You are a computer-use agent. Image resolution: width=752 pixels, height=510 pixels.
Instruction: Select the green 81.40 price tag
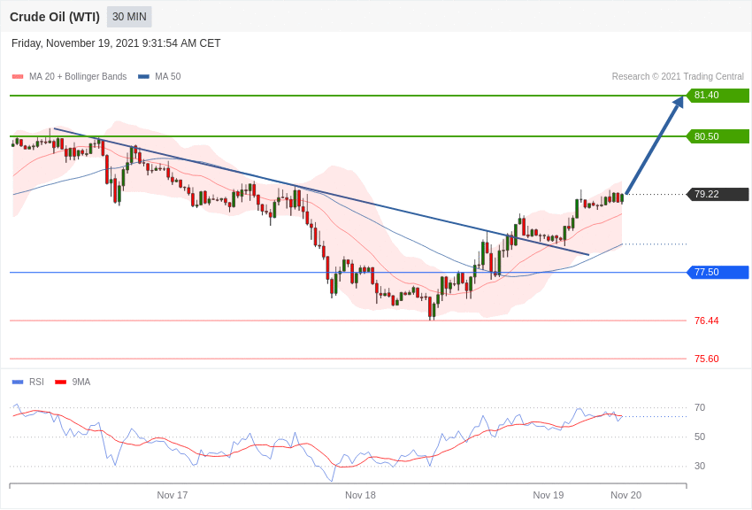(x=717, y=96)
